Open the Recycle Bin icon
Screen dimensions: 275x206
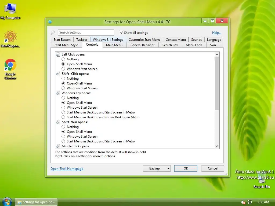tap(262, 181)
